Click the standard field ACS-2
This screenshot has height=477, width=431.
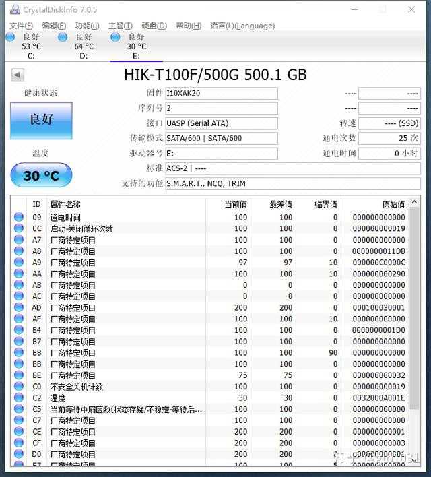[293, 168]
